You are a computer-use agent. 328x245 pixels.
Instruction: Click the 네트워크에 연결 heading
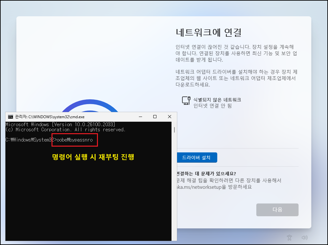[x=209, y=32]
